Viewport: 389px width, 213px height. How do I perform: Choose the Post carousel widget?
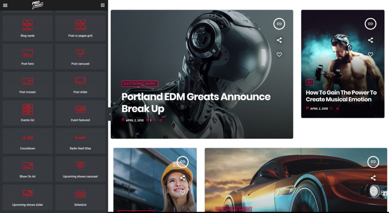(x=80, y=57)
